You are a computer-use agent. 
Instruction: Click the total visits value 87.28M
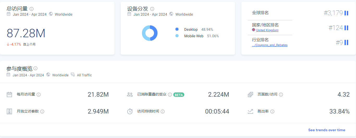pos(26,33)
